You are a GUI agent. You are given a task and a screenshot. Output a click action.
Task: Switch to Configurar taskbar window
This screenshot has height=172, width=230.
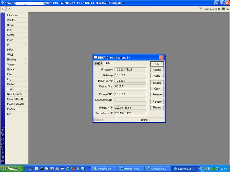[158, 169]
